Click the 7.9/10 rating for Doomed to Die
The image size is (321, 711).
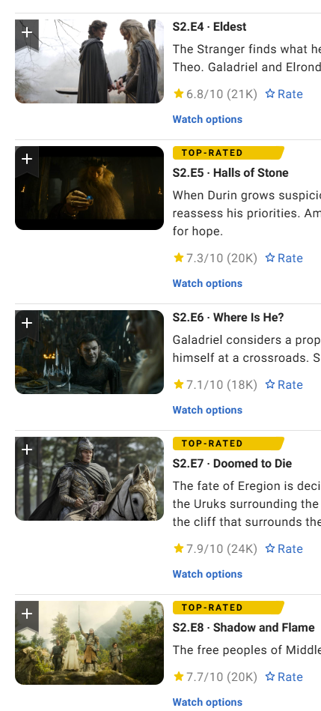[x=215, y=548]
